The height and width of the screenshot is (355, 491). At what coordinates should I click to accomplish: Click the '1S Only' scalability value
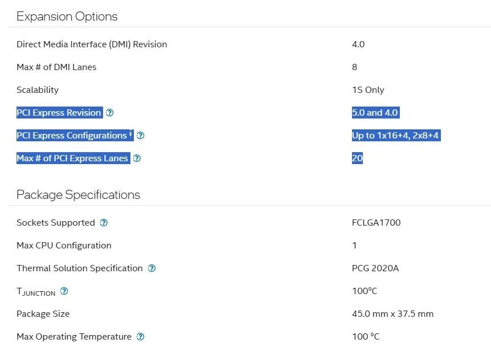click(x=368, y=90)
